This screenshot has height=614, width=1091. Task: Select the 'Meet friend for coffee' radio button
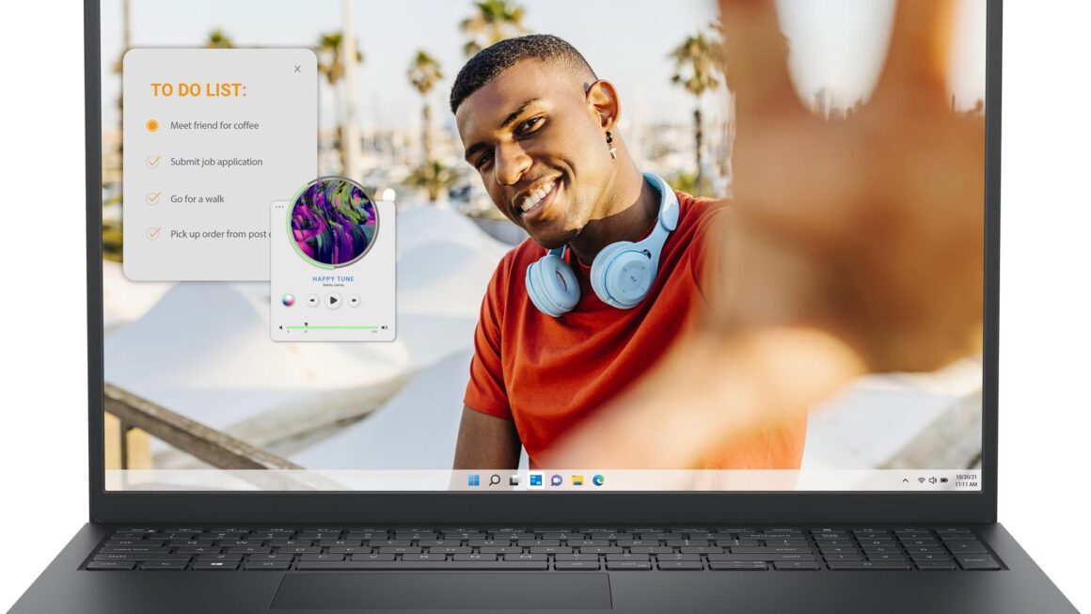[152, 125]
